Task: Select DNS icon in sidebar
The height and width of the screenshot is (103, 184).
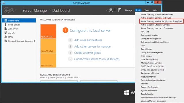Action: [x=6, y=37]
